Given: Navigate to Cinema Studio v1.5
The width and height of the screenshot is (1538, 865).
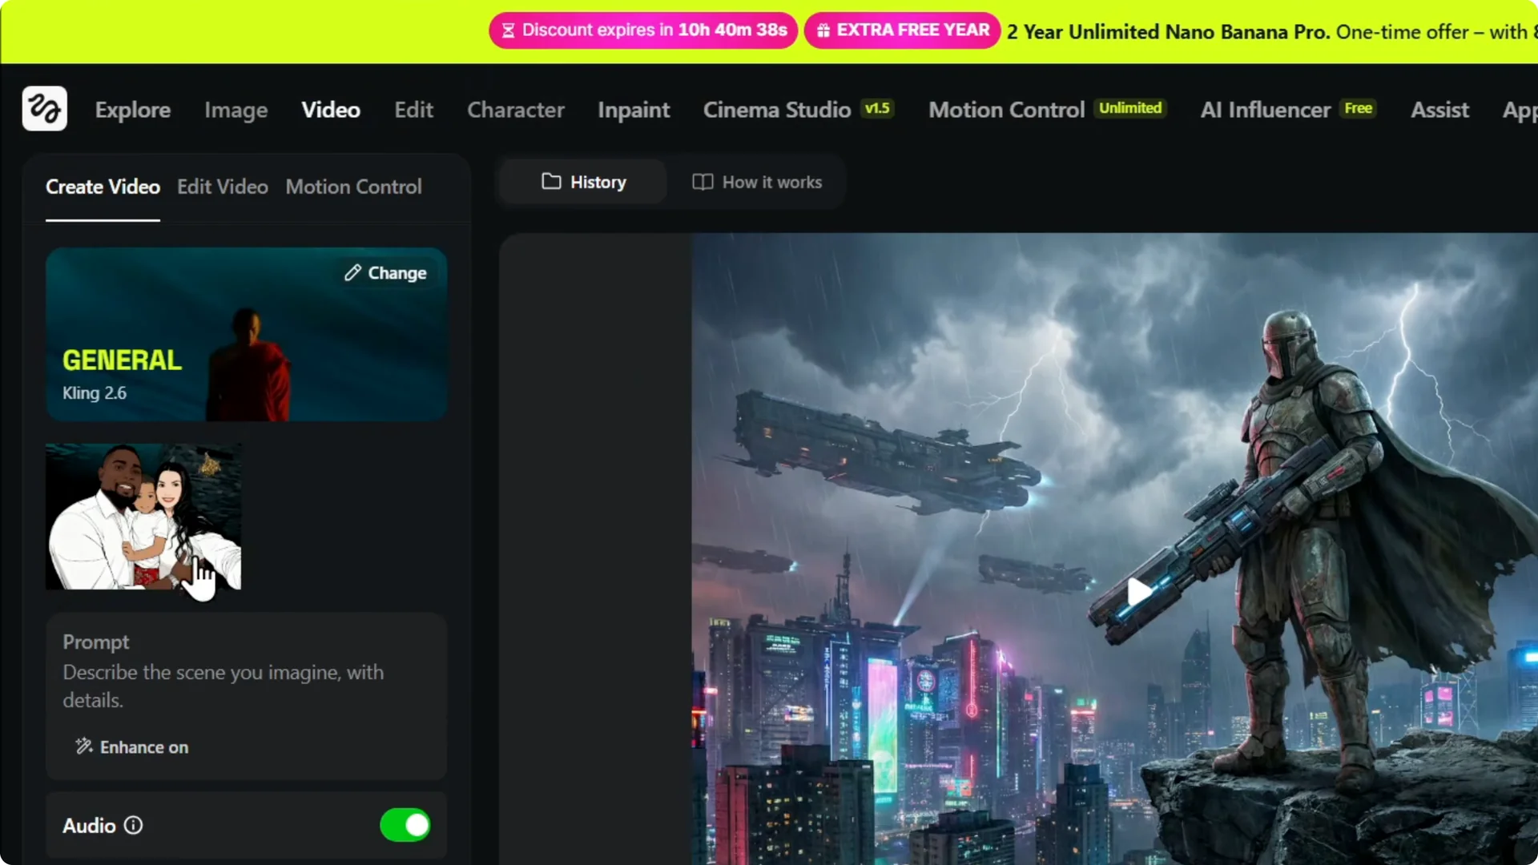Looking at the screenshot, I should tap(777, 110).
